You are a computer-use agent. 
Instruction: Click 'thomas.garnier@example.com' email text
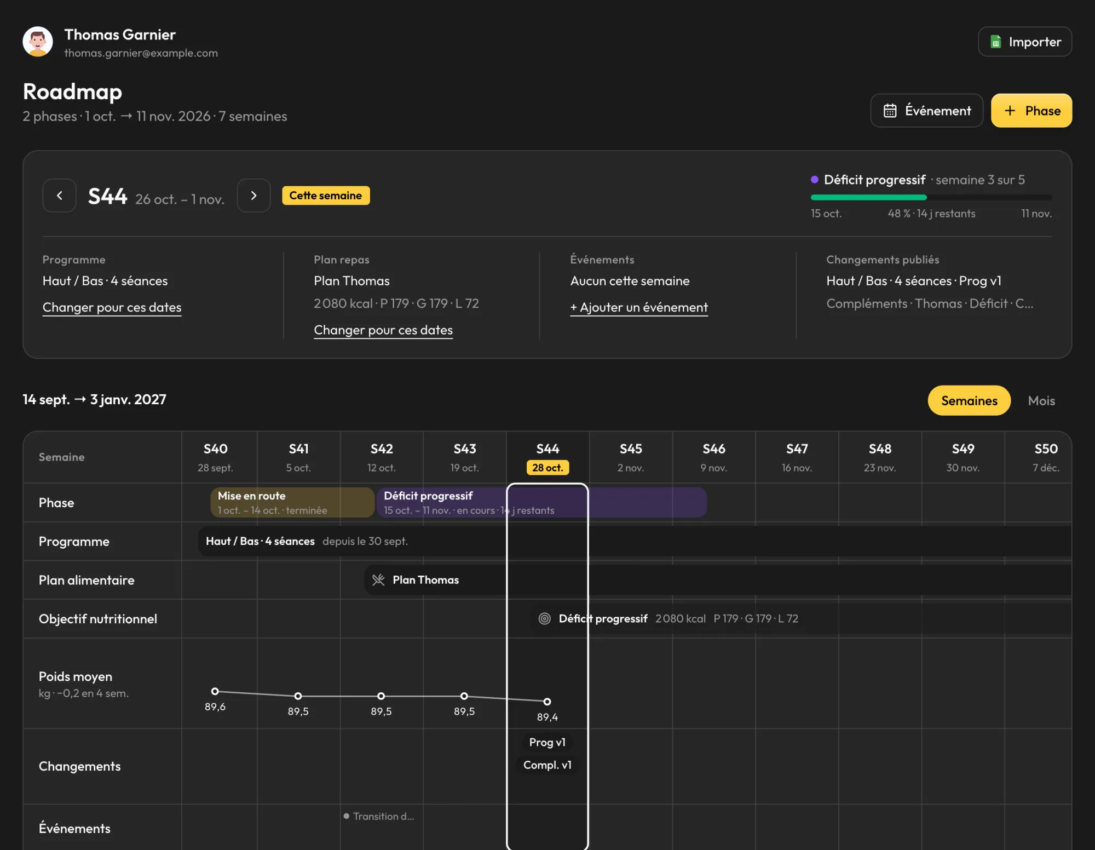141,53
